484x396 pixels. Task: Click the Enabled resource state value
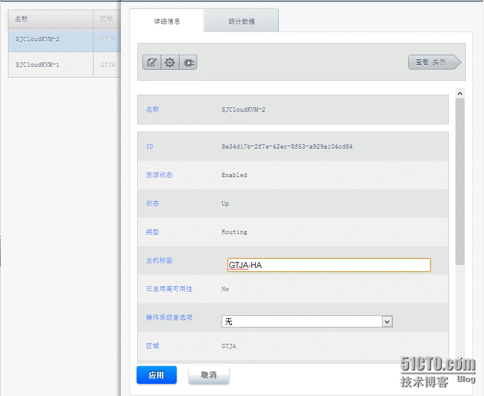pos(234,175)
